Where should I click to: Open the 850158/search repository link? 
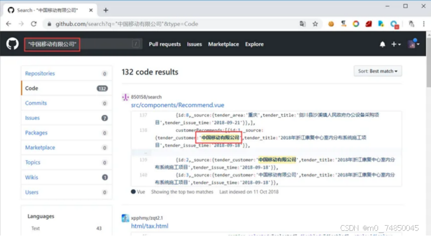click(146, 97)
